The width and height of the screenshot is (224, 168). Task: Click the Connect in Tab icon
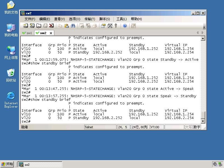39,26
